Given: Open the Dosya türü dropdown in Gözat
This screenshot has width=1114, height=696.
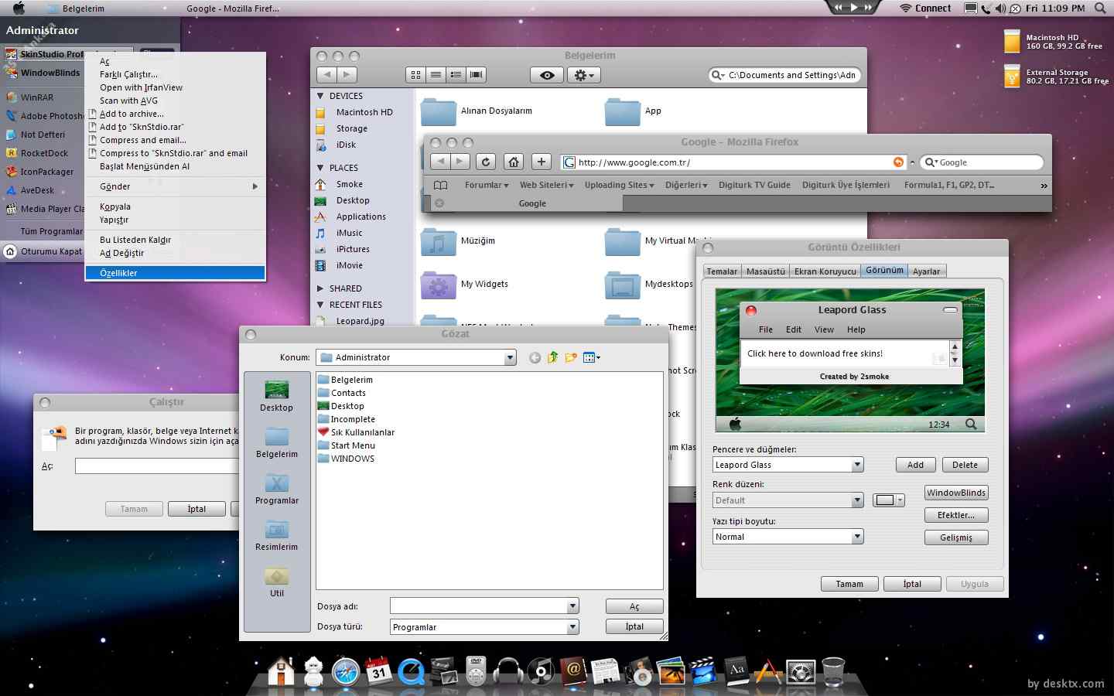Looking at the screenshot, I should (572, 627).
